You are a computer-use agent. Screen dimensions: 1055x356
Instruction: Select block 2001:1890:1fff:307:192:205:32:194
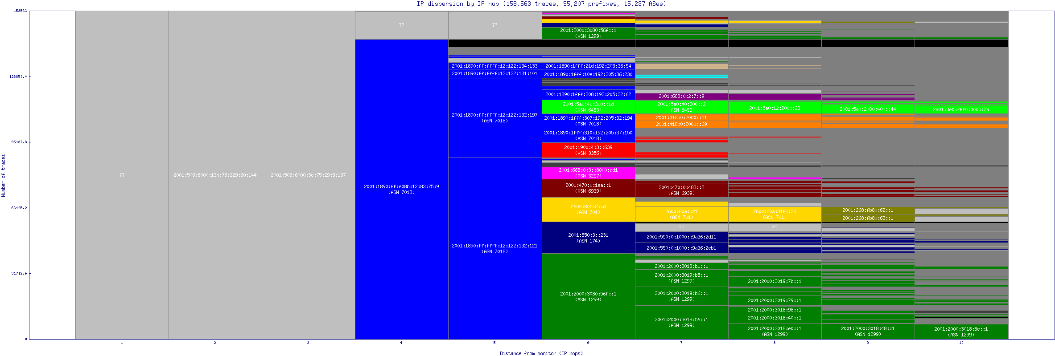(x=588, y=121)
